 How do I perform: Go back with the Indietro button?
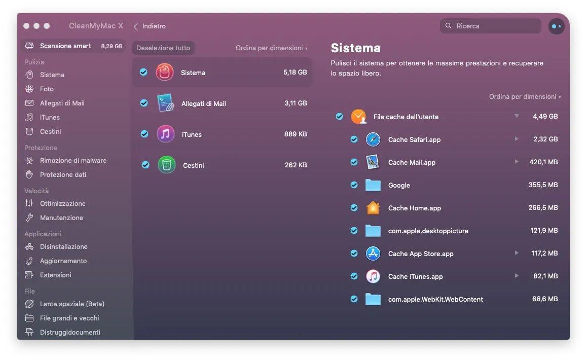pyautogui.click(x=149, y=26)
